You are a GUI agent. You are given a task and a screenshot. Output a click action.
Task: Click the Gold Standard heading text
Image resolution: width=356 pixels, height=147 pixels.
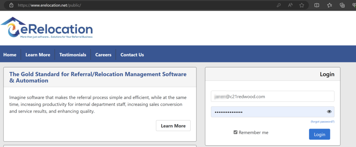98,77
